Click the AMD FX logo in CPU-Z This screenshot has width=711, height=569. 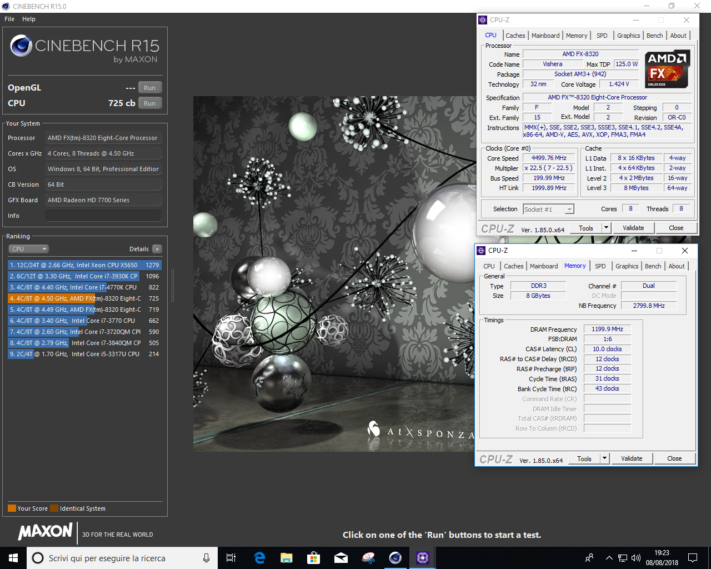point(668,69)
